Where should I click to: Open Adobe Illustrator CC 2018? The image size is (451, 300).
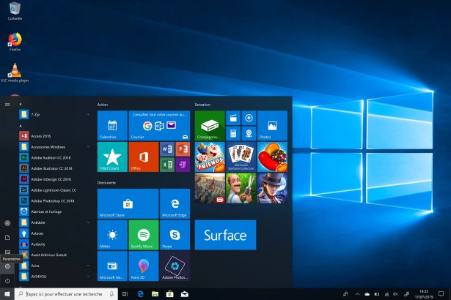[x=55, y=168]
